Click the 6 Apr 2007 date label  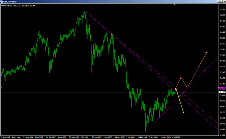coord(62,137)
